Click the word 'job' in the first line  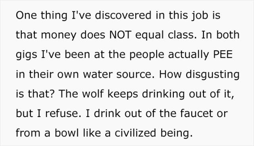tap(200, 16)
